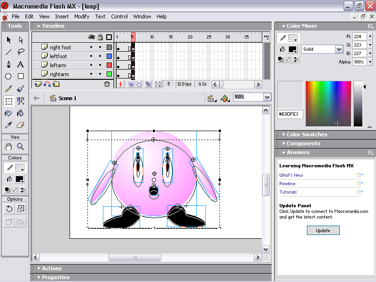This screenshot has width=376, height=282.
Task: Select the Zoom magnifier tool
Action: pyautogui.click(x=21, y=147)
